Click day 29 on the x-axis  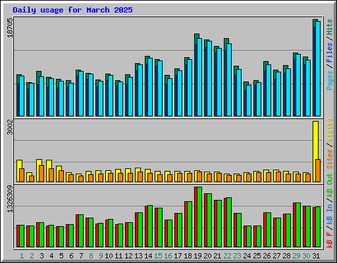[296, 256]
